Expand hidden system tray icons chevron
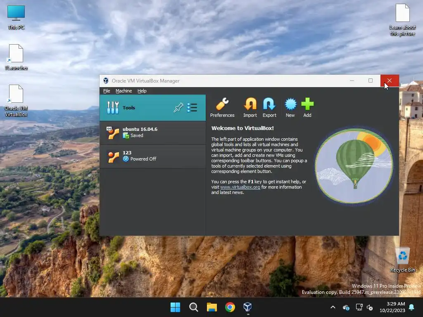This screenshot has width=423, height=317. (x=333, y=307)
